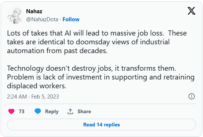
Task: Click 'Problem is lack of investment' line
Action: [x=101, y=77]
